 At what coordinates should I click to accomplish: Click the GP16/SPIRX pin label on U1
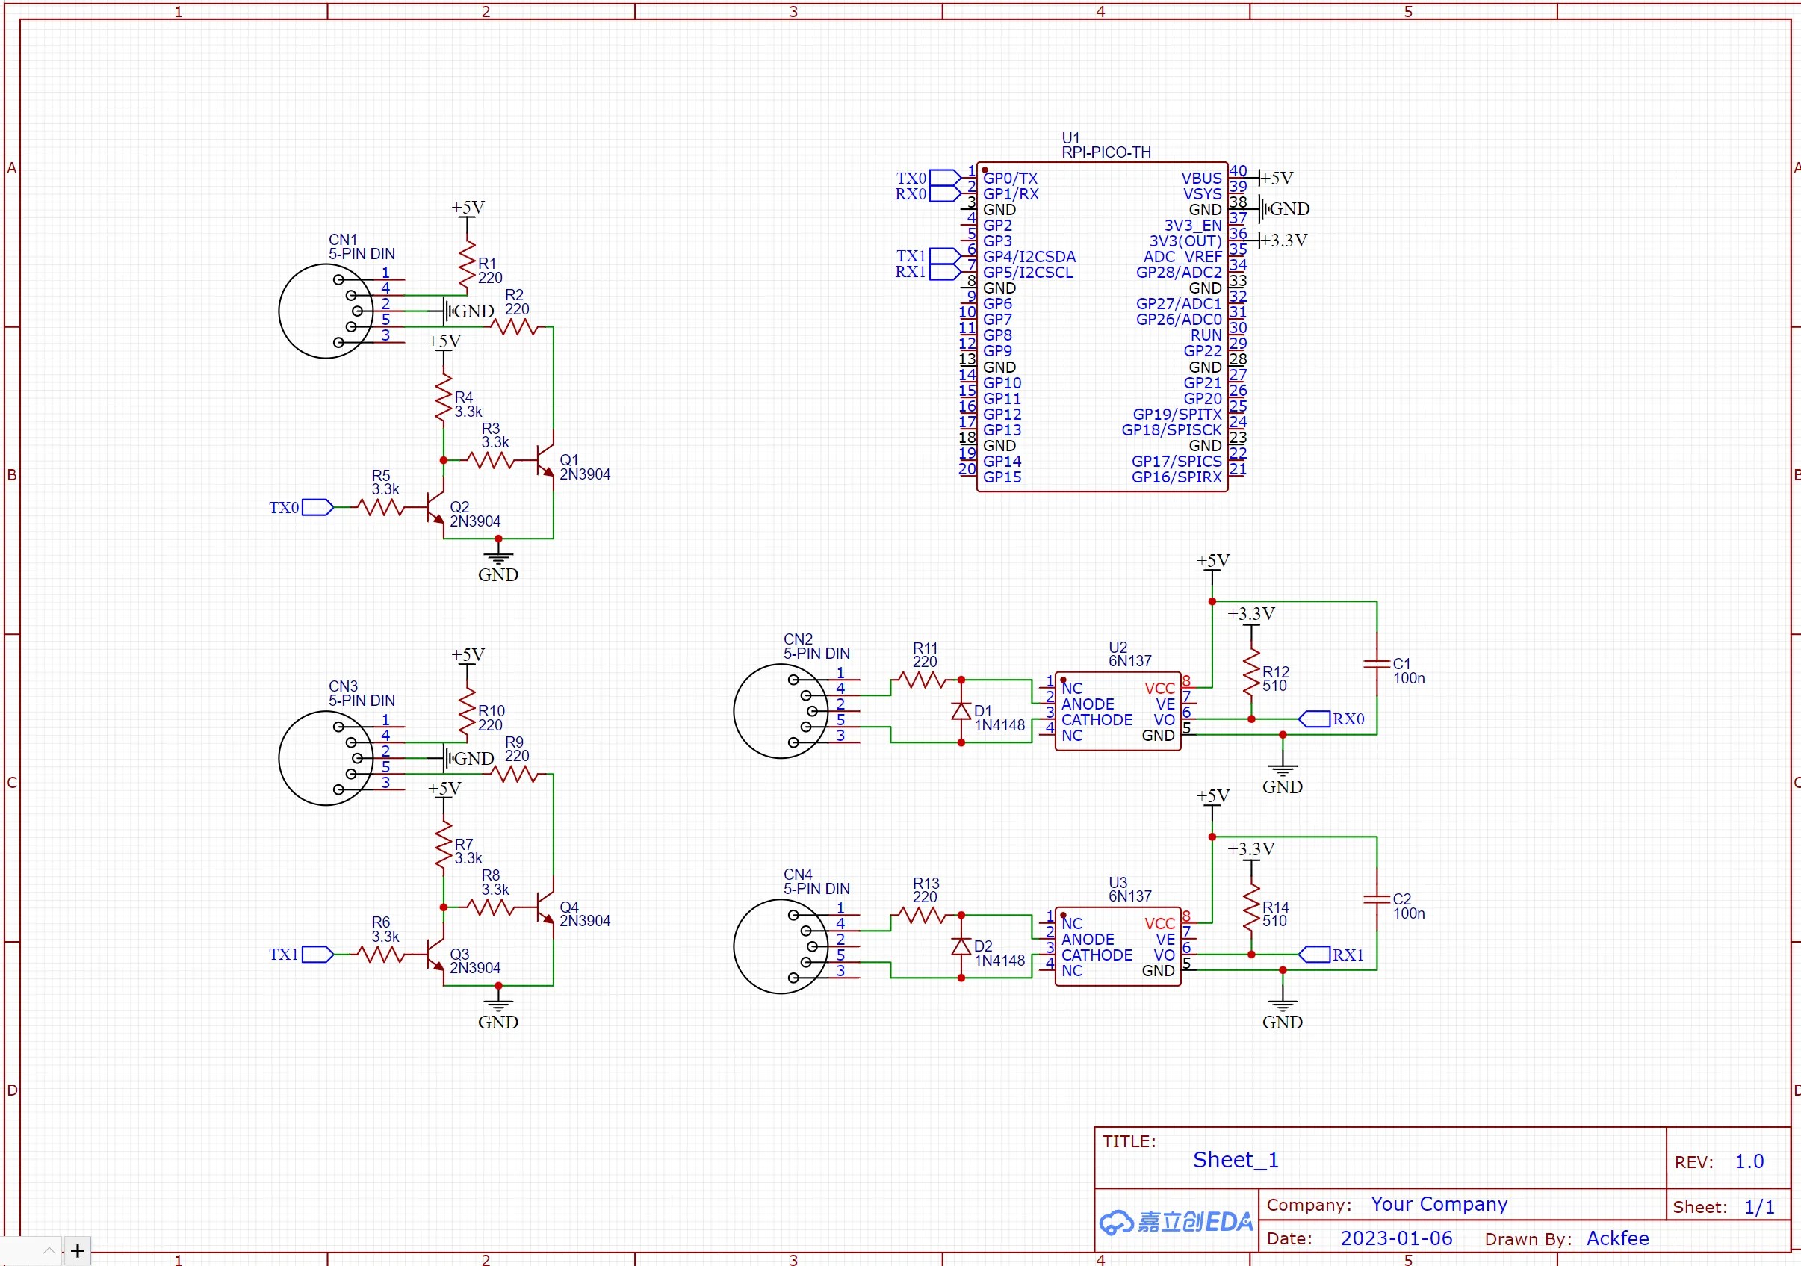(x=1177, y=477)
